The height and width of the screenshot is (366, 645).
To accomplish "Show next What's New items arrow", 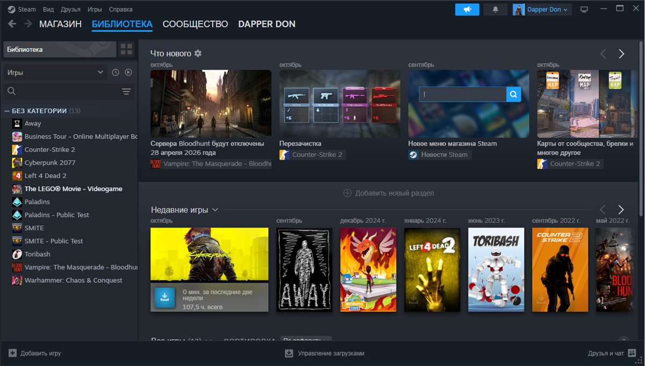I will [x=621, y=54].
